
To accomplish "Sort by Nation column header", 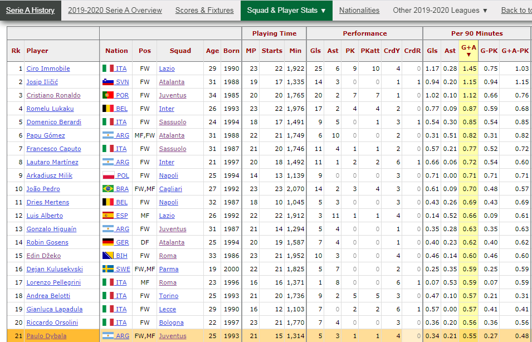I will point(116,51).
